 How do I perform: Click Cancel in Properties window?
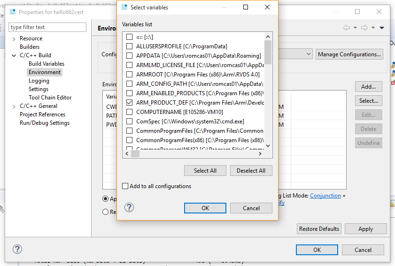click(363, 250)
